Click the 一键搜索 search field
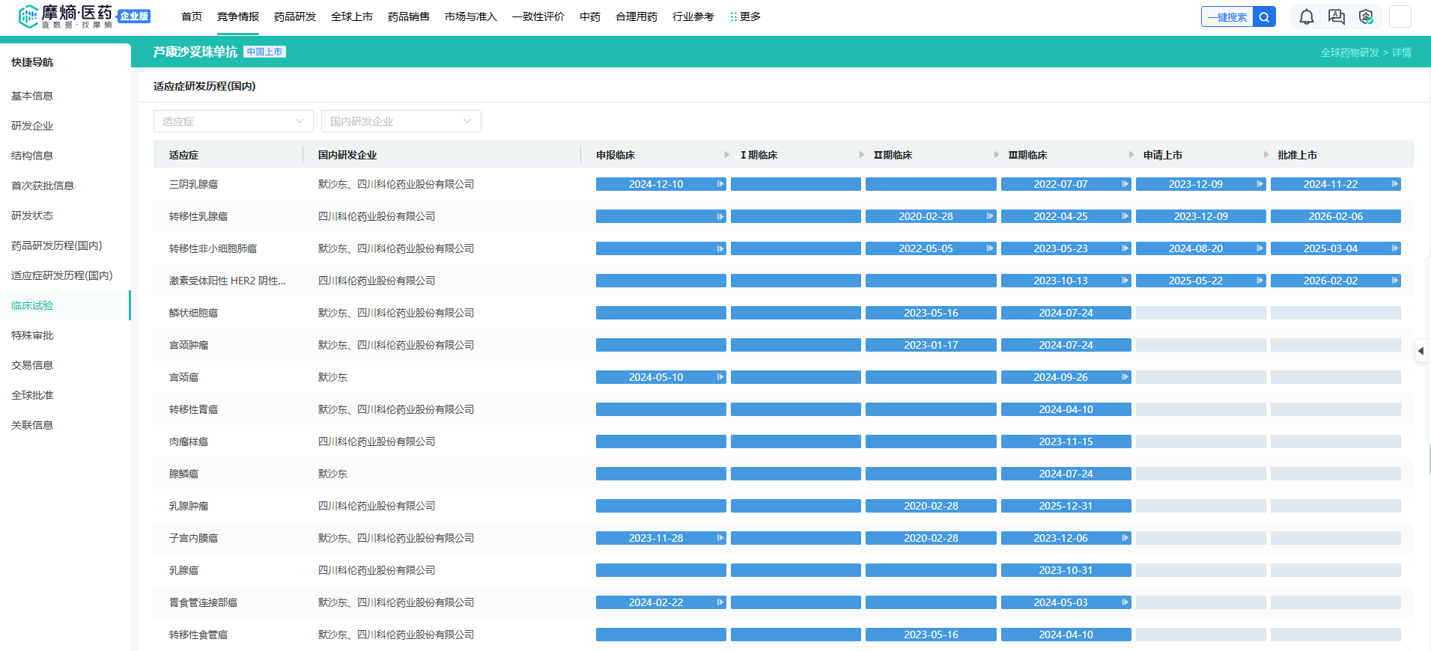 pyautogui.click(x=1227, y=17)
